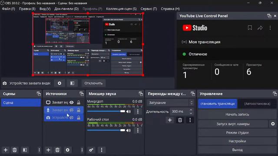Add a new scene with plus icon

pyautogui.click(x=6, y=150)
